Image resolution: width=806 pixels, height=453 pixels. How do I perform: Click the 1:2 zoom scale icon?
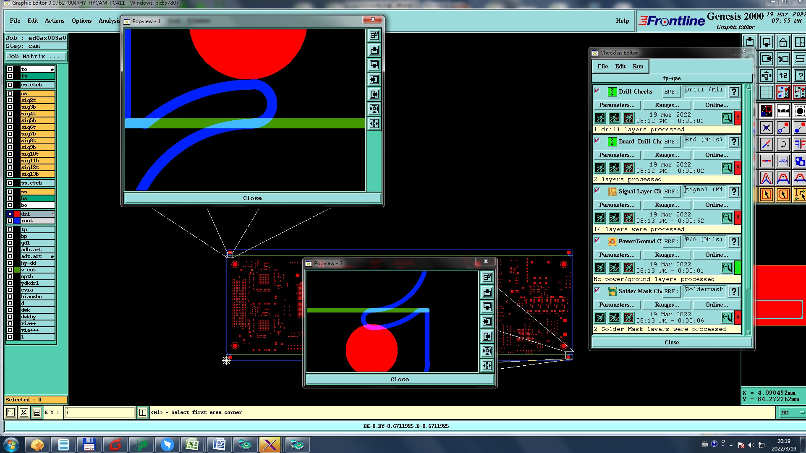pyautogui.click(x=783, y=76)
